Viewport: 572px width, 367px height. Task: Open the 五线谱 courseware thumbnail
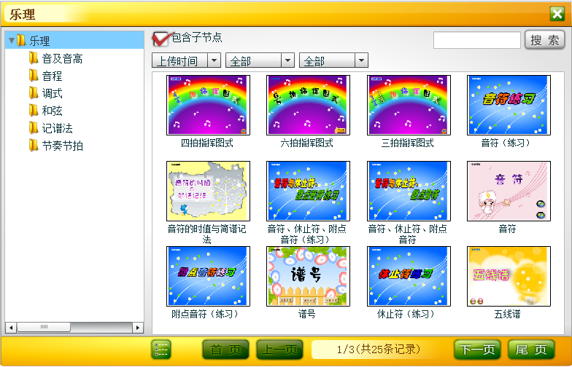click(x=508, y=276)
